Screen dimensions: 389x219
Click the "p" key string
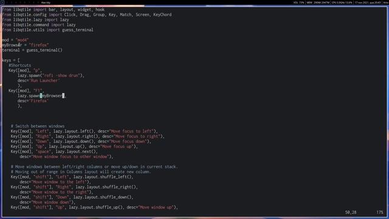36,71
